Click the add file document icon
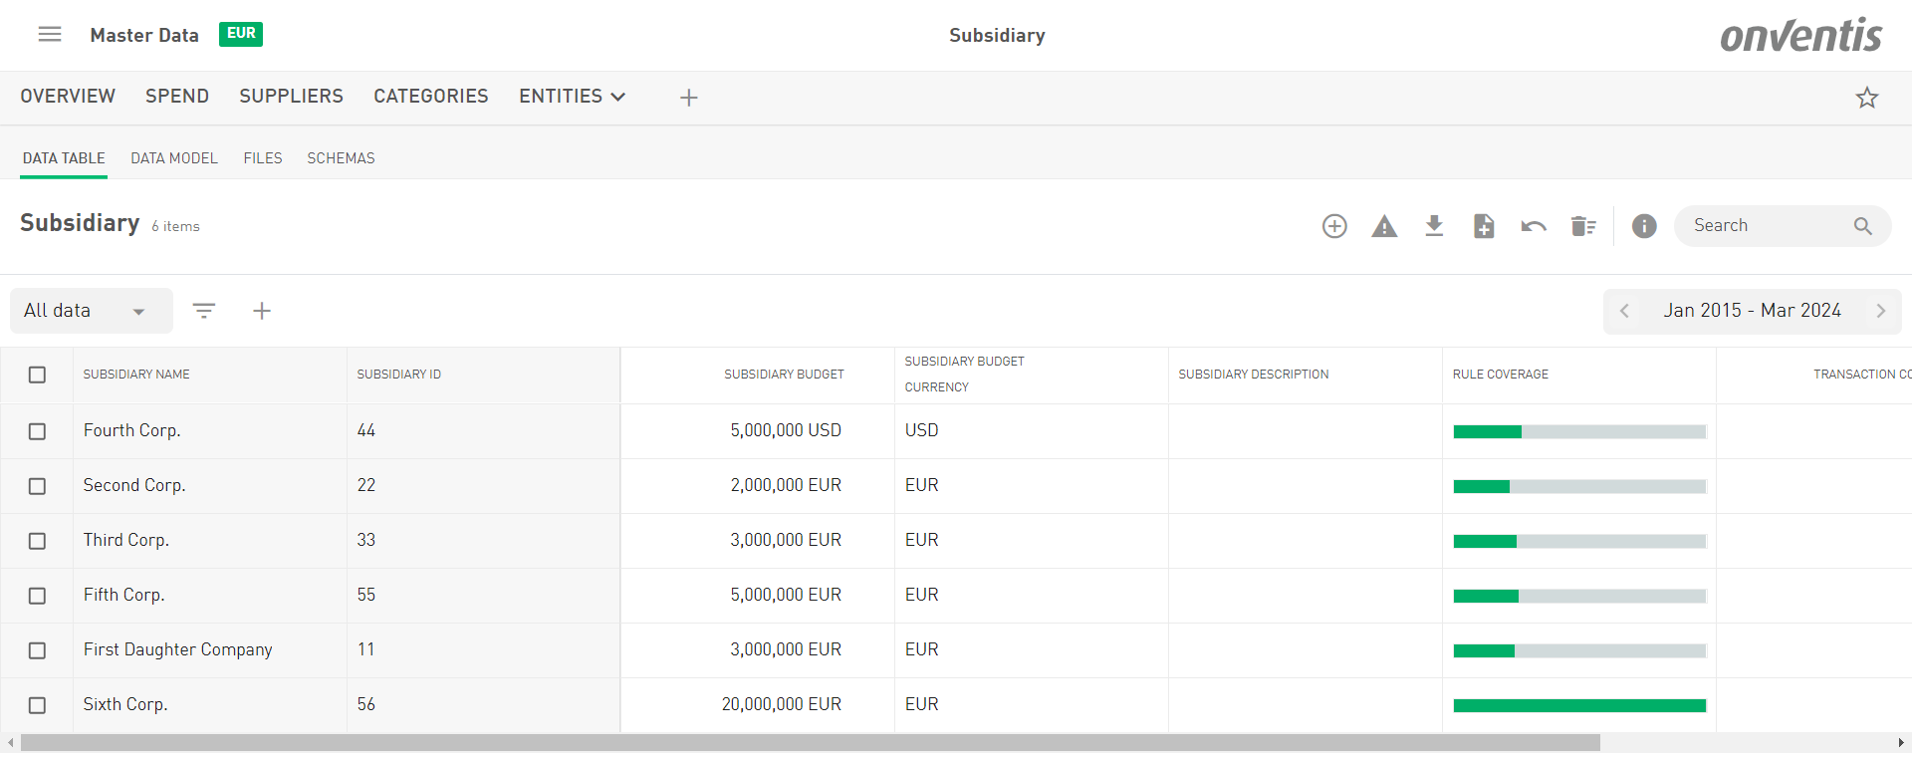 click(1484, 226)
